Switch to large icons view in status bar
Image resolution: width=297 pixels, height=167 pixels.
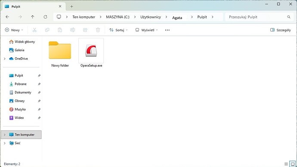click(293, 164)
